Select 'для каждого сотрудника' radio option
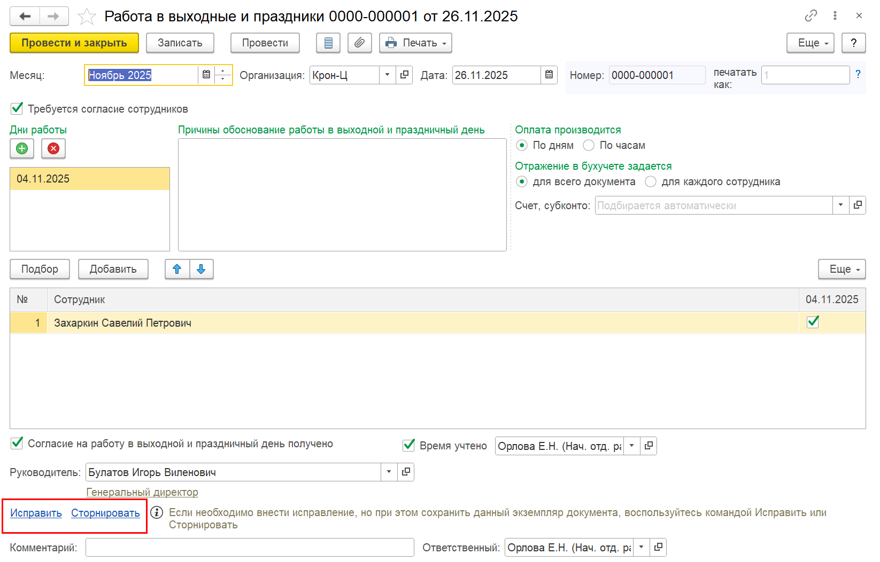Viewport: 880px width, 562px height. [651, 181]
